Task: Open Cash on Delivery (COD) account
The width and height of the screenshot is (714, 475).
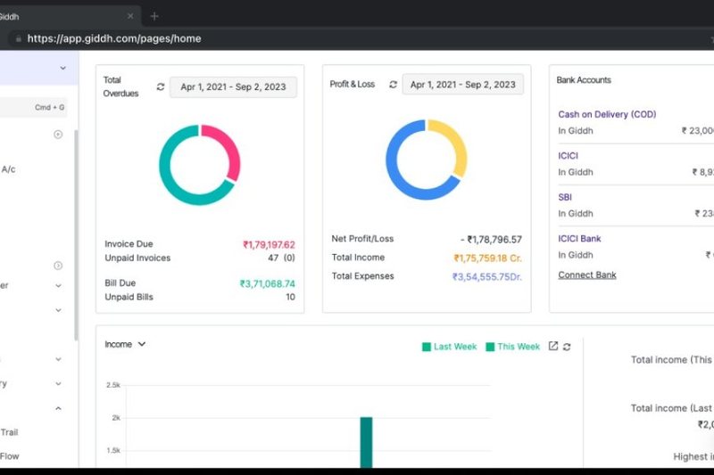Action: (x=607, y=114)
